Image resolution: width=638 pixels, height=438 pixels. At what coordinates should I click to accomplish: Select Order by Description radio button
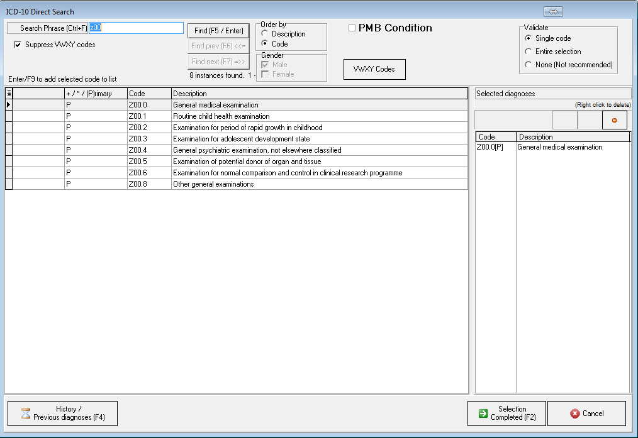pyautogui.click(x=265, y=34)
